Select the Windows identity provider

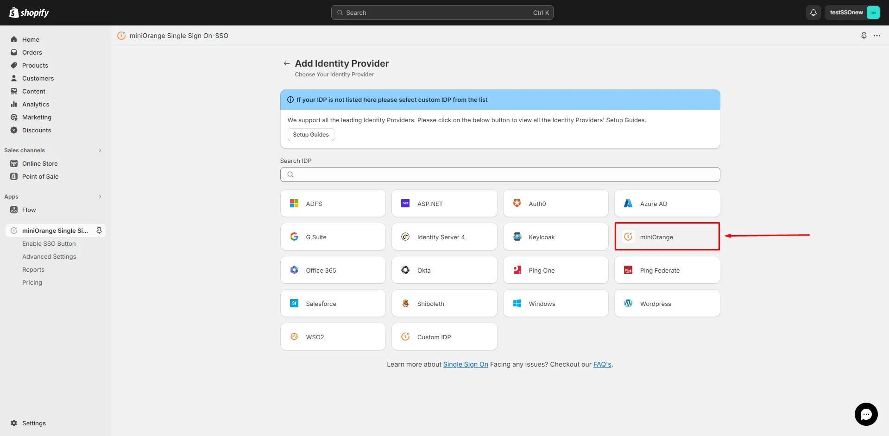point(556,303)
